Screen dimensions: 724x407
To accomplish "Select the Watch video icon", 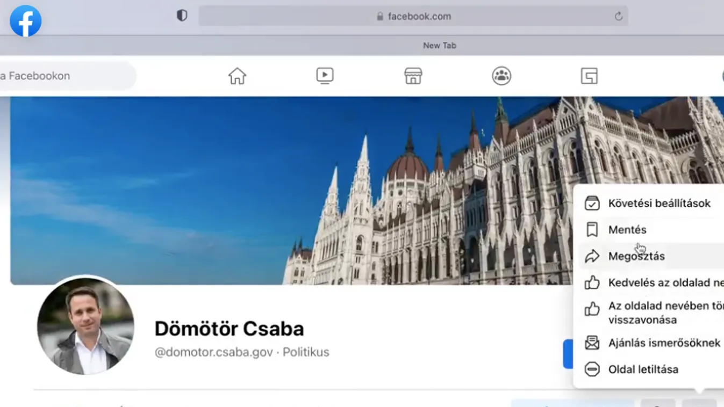I will (325, 76).
